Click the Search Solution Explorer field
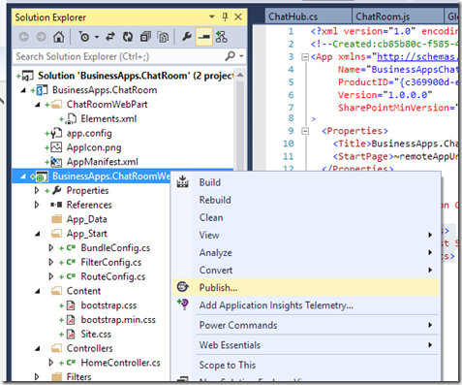The height and width of the screenshot is (385, 462). click(119, 56)
